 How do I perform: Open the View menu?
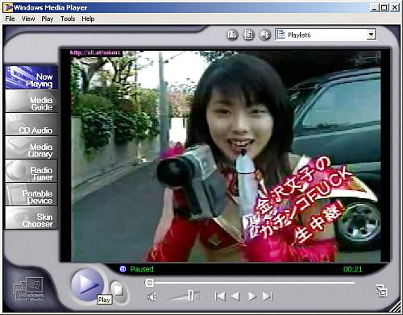point(28,19)
